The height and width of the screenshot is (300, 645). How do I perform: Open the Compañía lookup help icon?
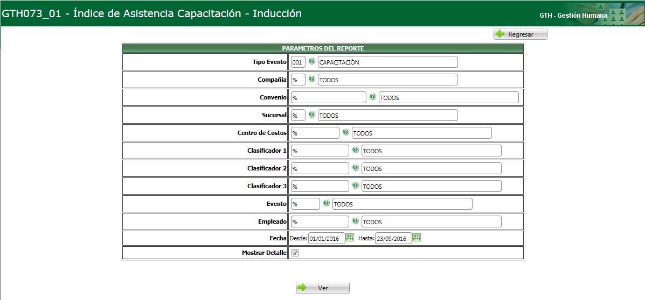tap(311, 79)
